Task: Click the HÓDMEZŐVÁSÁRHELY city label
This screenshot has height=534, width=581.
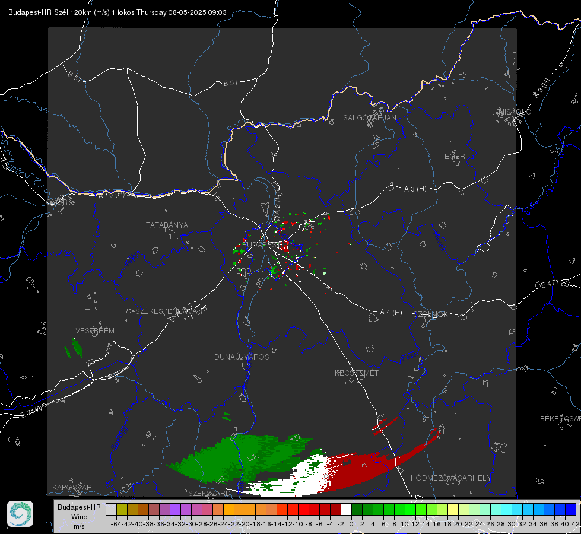Action: point(450,478)
